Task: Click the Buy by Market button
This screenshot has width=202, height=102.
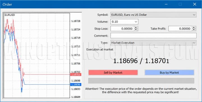Action: point(169,73)
